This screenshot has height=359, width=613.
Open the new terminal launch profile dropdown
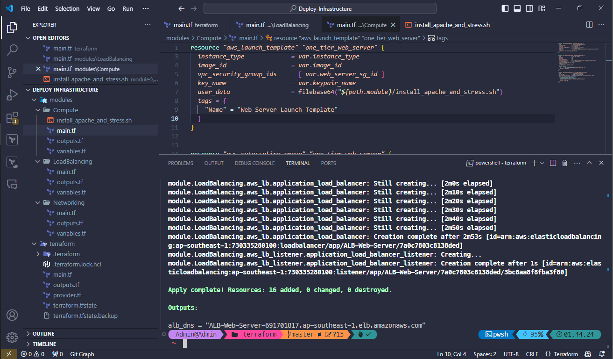tap(542, 163)
